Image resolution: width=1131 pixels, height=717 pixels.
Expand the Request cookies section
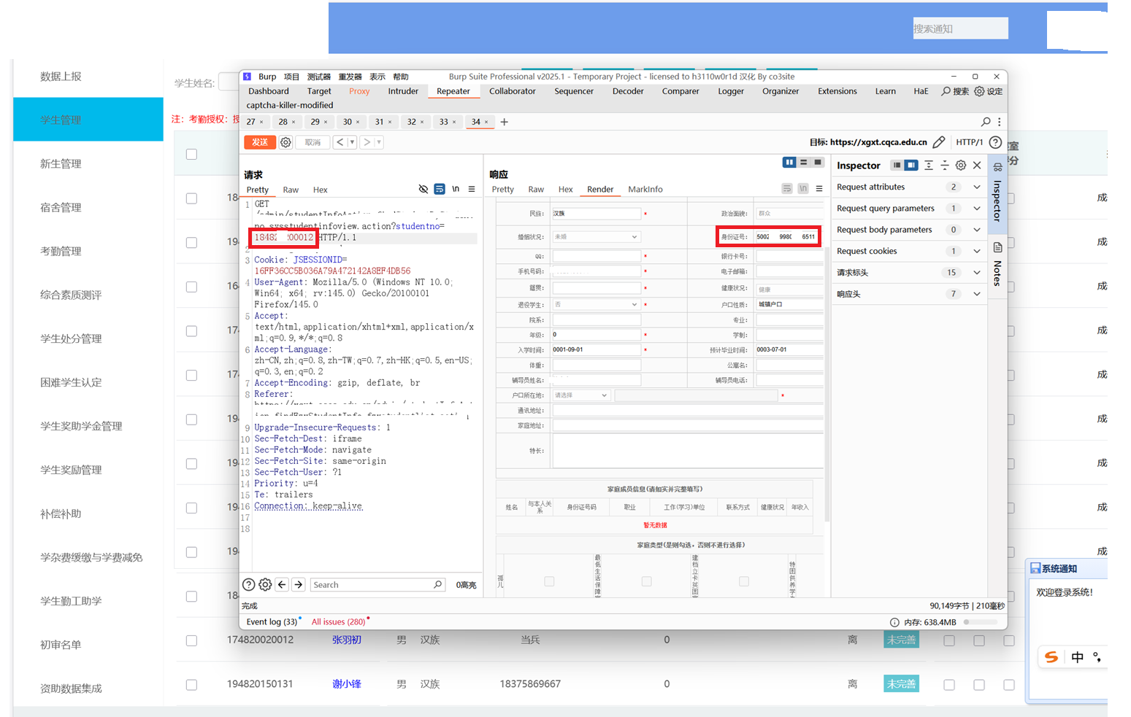tap(977, 251)
